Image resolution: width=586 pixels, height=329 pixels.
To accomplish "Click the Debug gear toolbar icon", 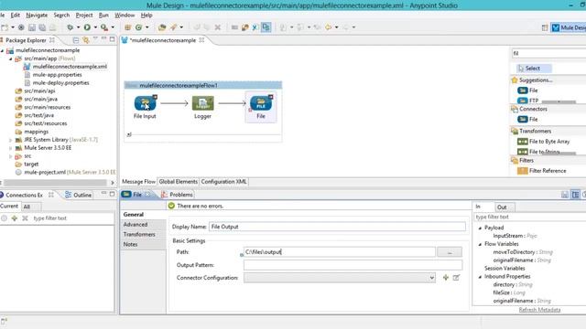I will 70,27.
